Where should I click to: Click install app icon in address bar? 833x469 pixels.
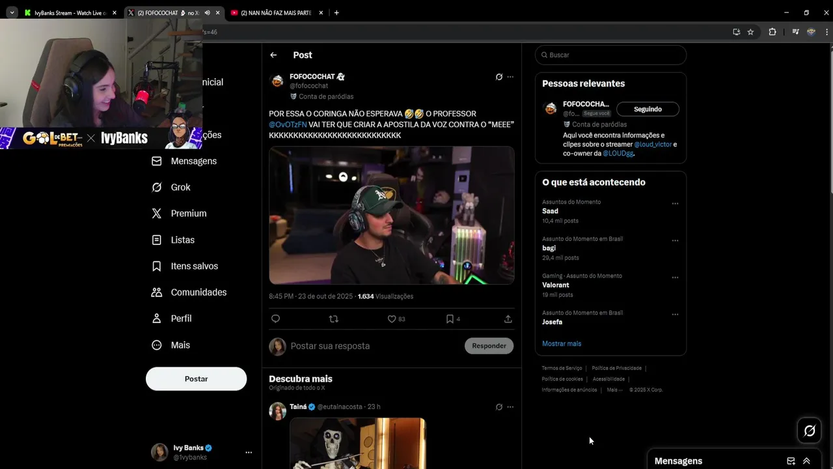pos(737,32)
